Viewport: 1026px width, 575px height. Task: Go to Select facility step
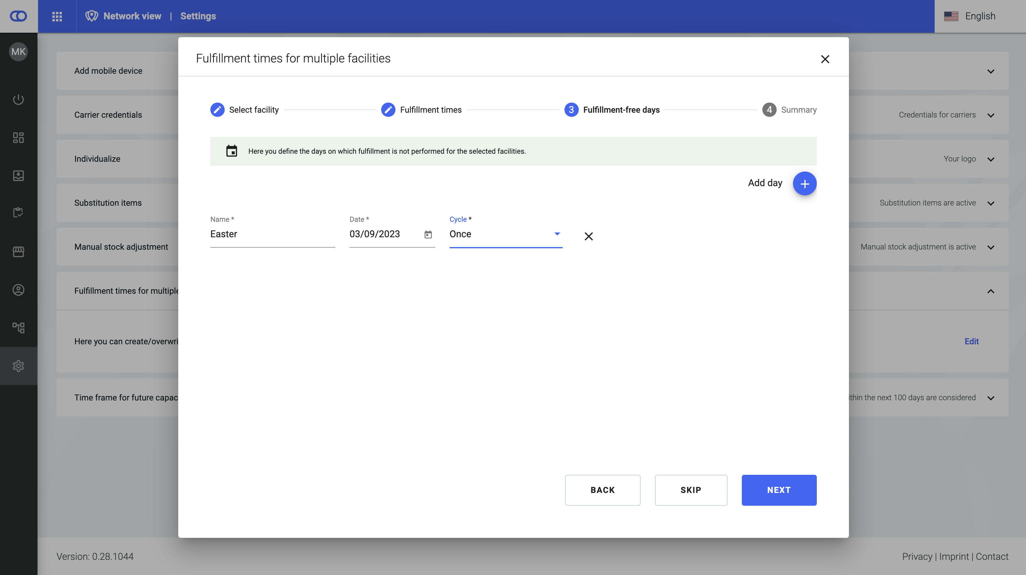tap(245, 110)
